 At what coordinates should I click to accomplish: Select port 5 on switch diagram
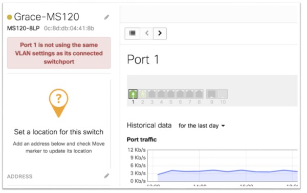(x=170, y=94)
